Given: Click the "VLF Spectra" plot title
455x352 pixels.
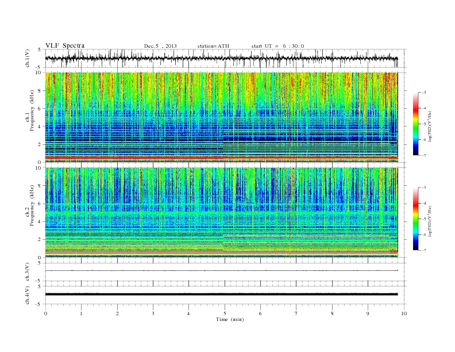Looking at the screenshot, I should (65, 45).
